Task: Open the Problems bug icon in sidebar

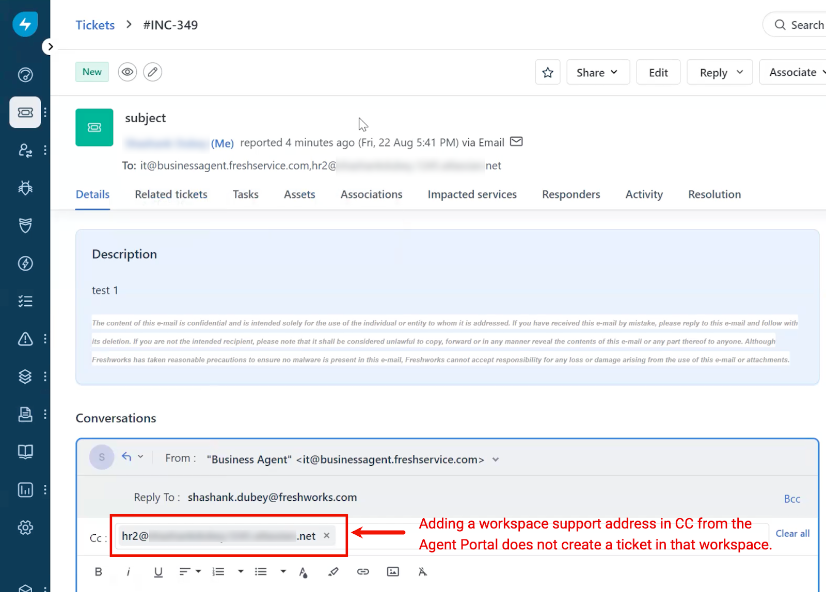Action: point(25,188)
